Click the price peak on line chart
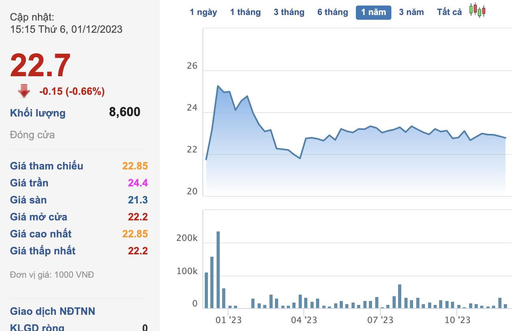Viewport: 520px width, 331px height. pos(218,86)
